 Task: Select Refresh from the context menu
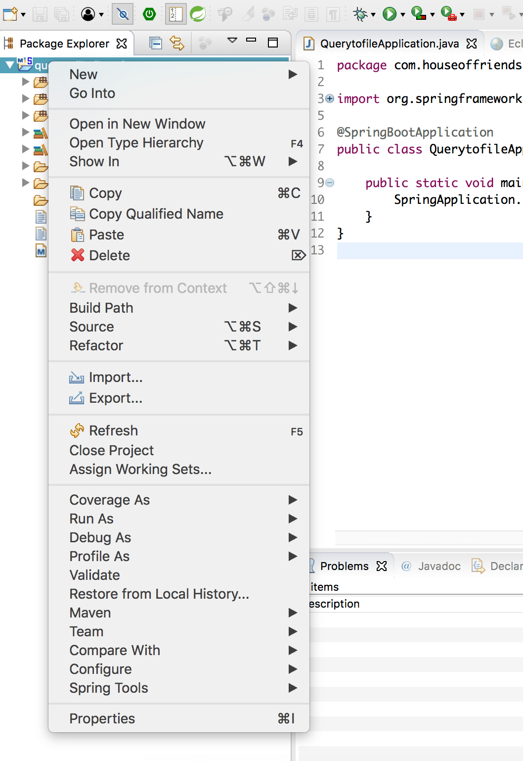[113, 430]
